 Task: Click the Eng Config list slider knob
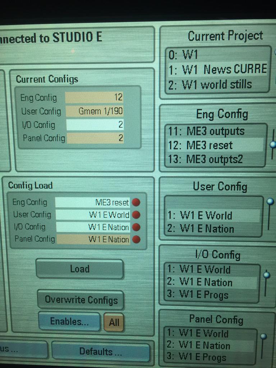273,144
